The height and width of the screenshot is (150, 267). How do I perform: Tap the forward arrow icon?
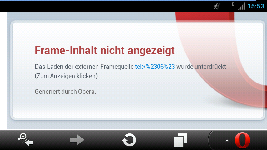click(77, 140)
